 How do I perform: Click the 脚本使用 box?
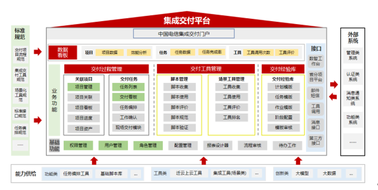tap(180, 97)
